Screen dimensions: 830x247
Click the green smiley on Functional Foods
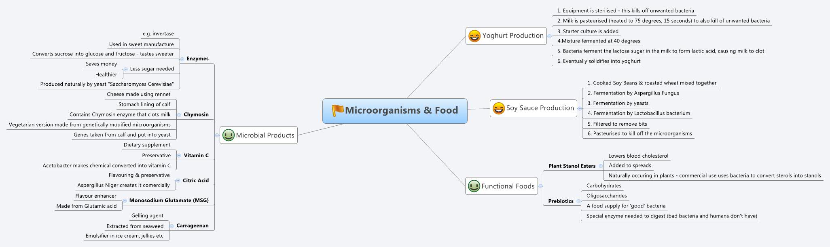click(474, 186)
